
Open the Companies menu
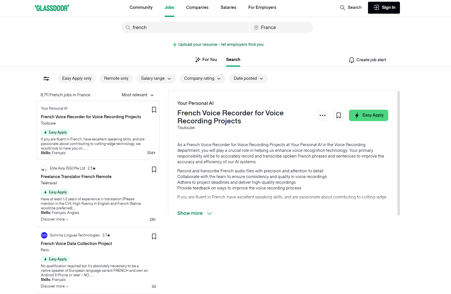click(197, 7)
